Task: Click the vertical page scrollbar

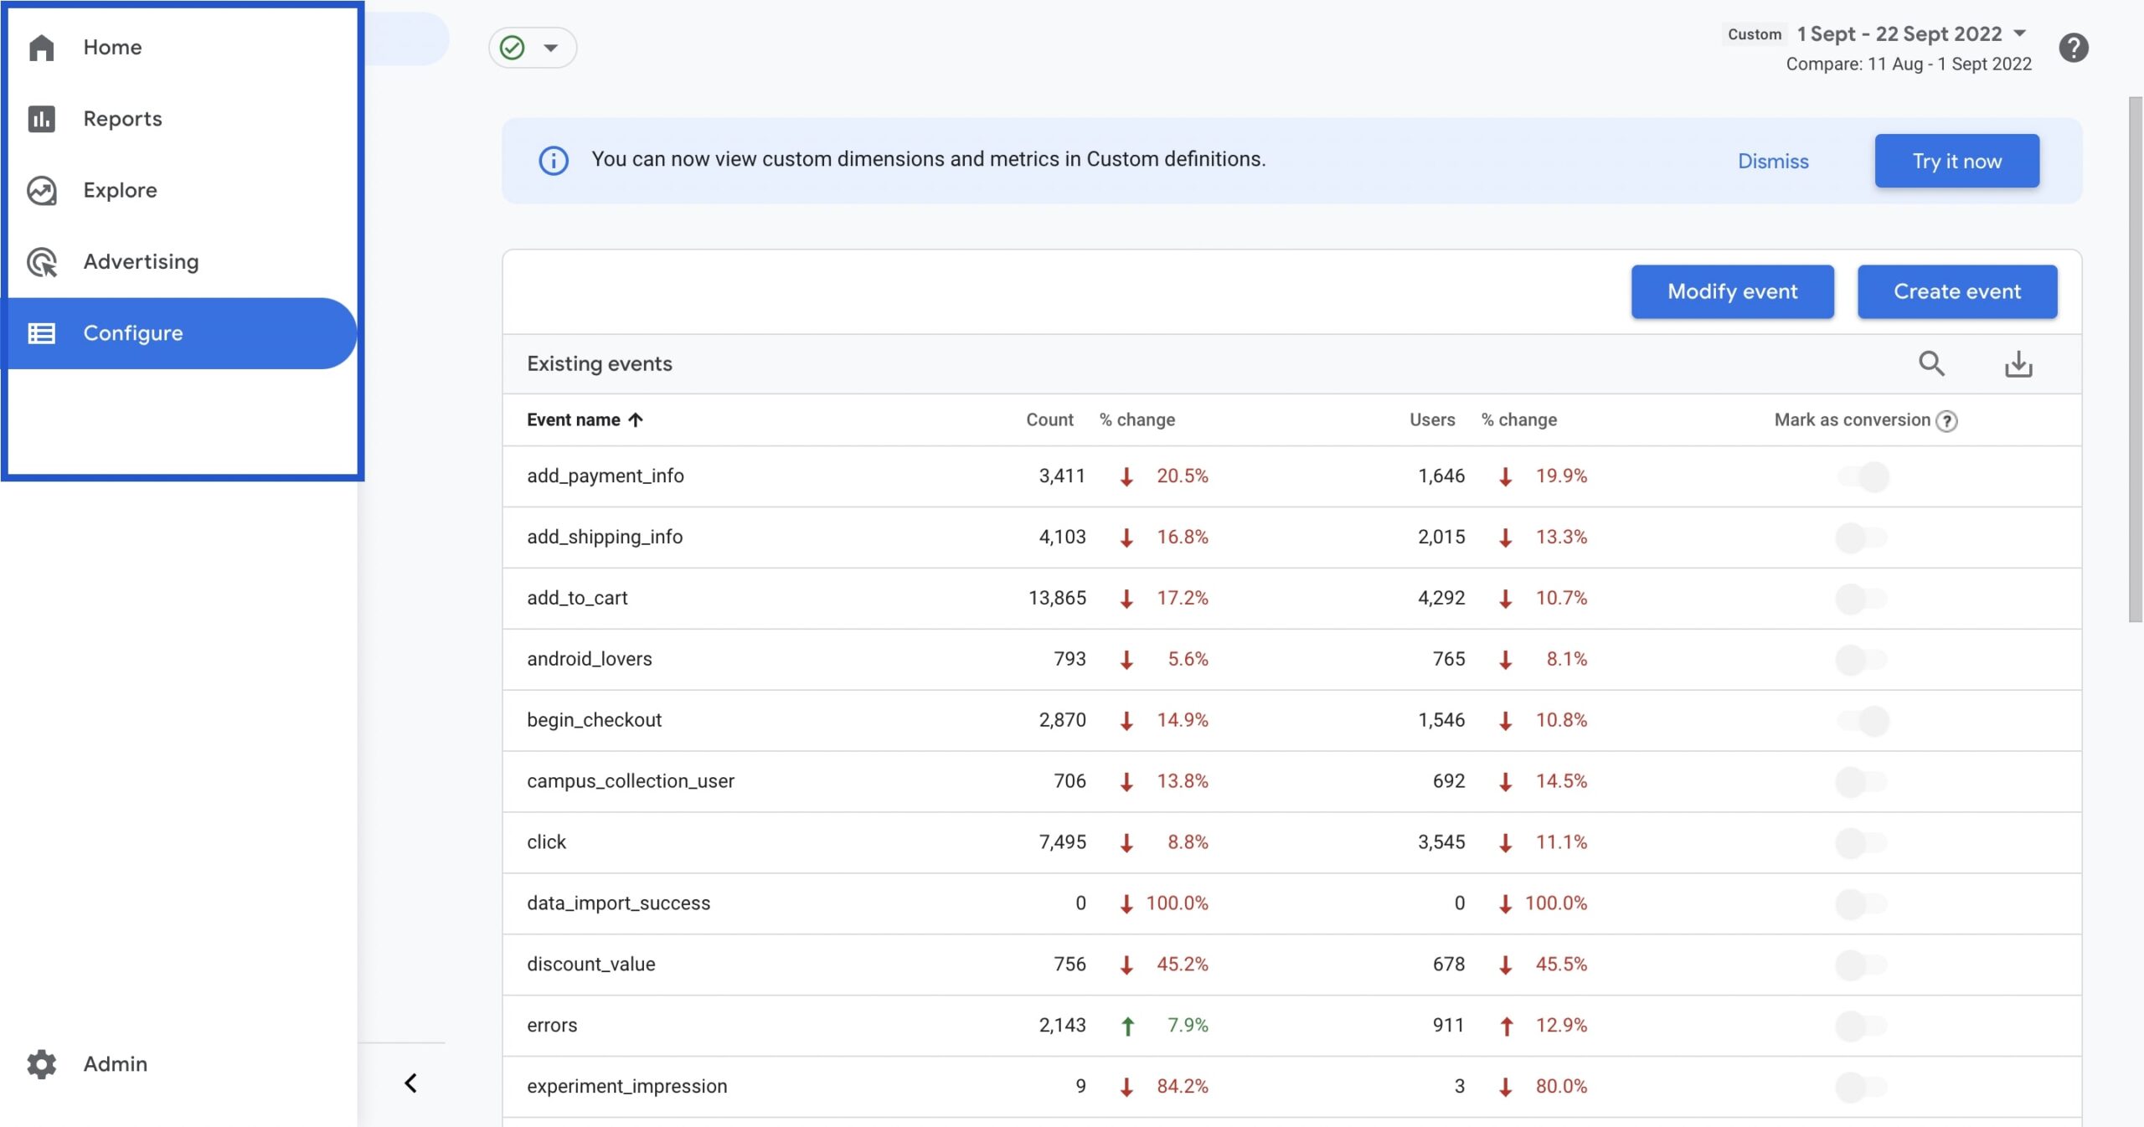Action: (x=2135, y=360)
